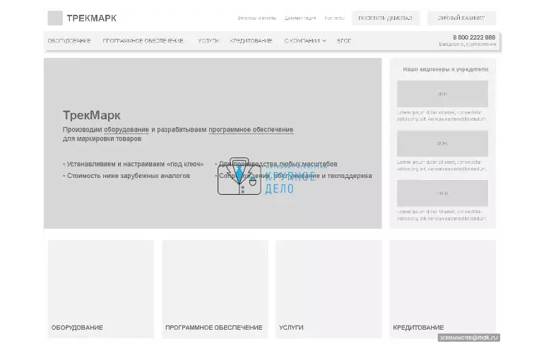Click the ТрекМарк logo placeholder square
This screenshot has width=544, height=353.
[55, 18]
